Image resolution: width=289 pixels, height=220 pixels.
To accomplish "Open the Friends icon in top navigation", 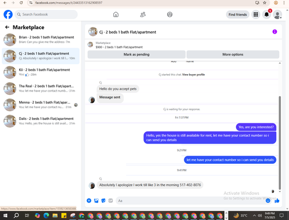I will pos(143,14).
